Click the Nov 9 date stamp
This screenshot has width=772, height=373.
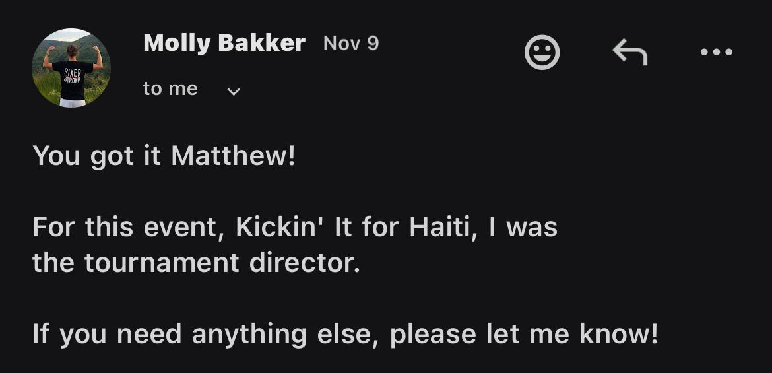[x=351, y=44]
